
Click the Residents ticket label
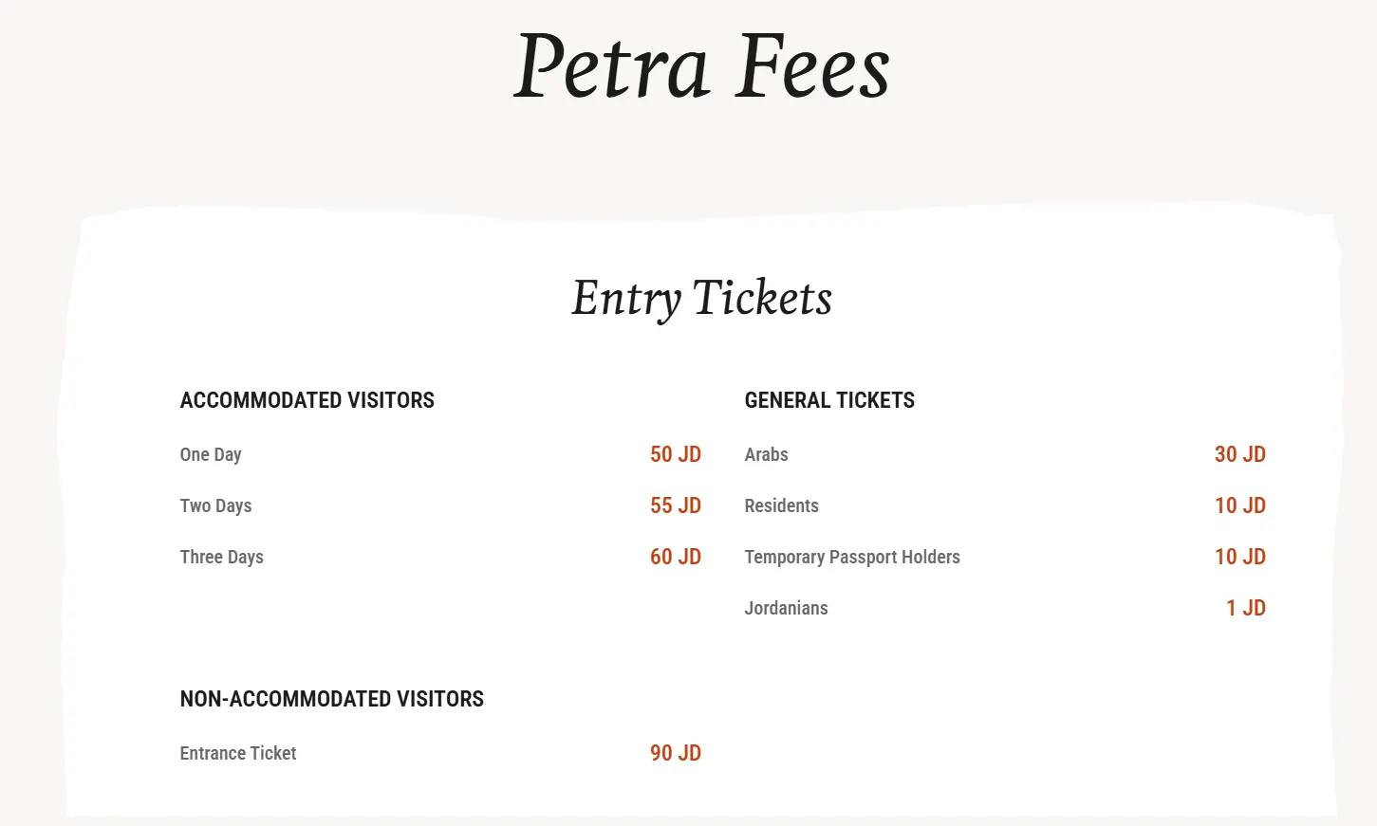point(781,505)
